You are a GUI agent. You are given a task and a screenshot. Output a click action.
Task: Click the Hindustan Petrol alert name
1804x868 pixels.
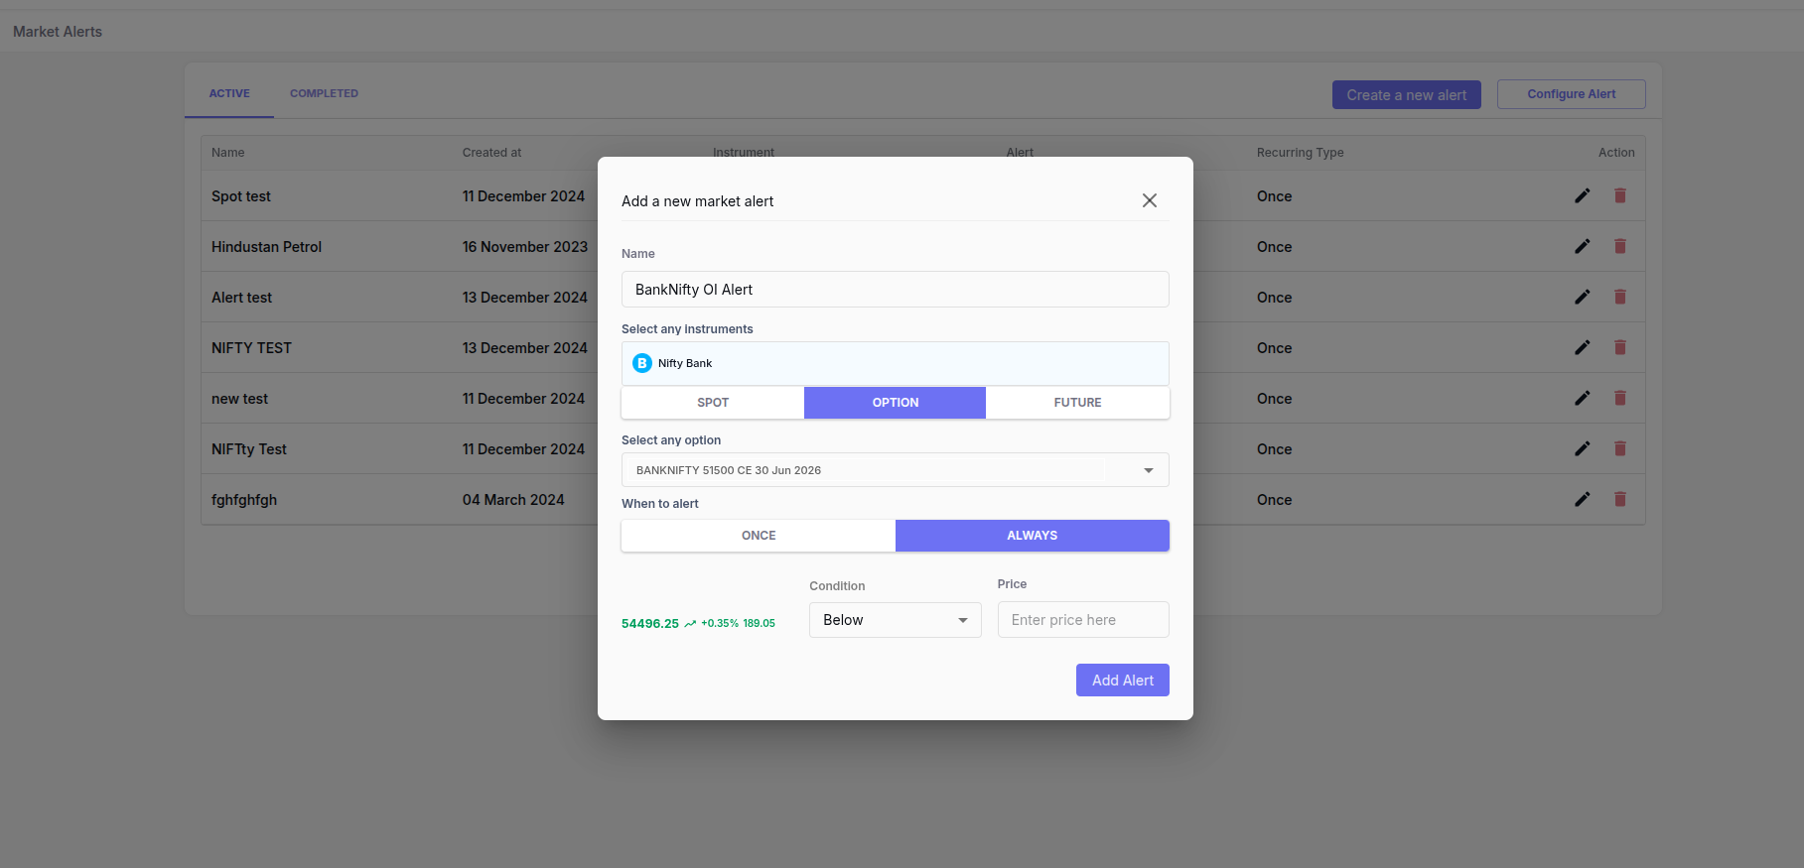266,247
